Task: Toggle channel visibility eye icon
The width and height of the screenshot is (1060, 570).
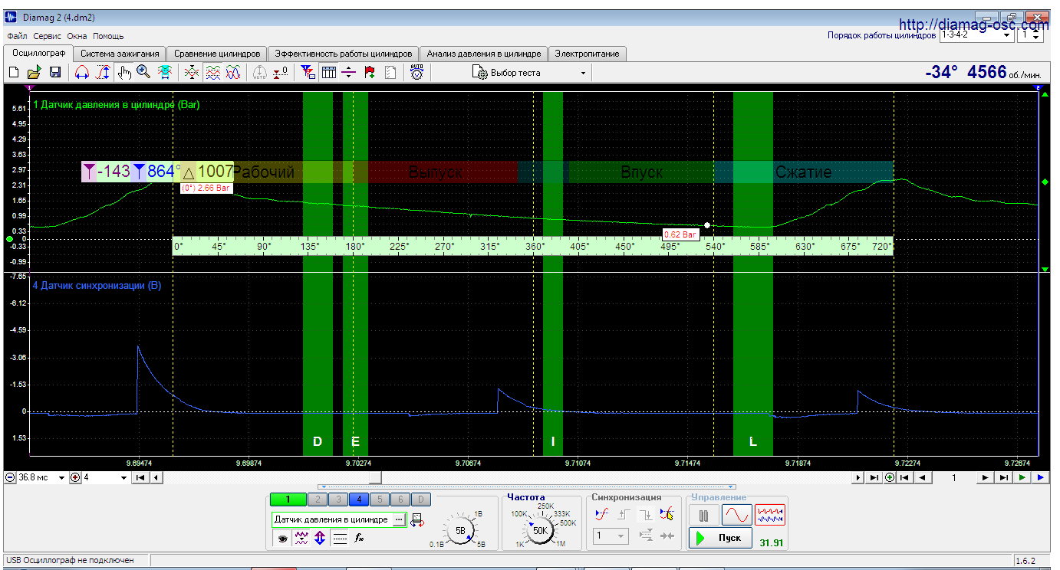Action: 283,538
